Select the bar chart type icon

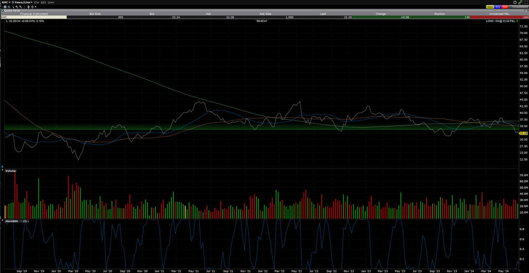[x=9, y=7]
